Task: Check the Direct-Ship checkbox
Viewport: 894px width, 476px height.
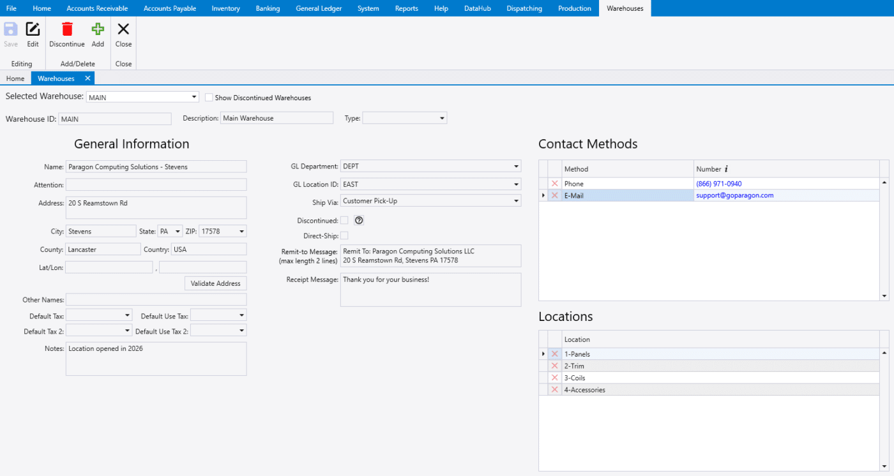Action: coord(344,236)
